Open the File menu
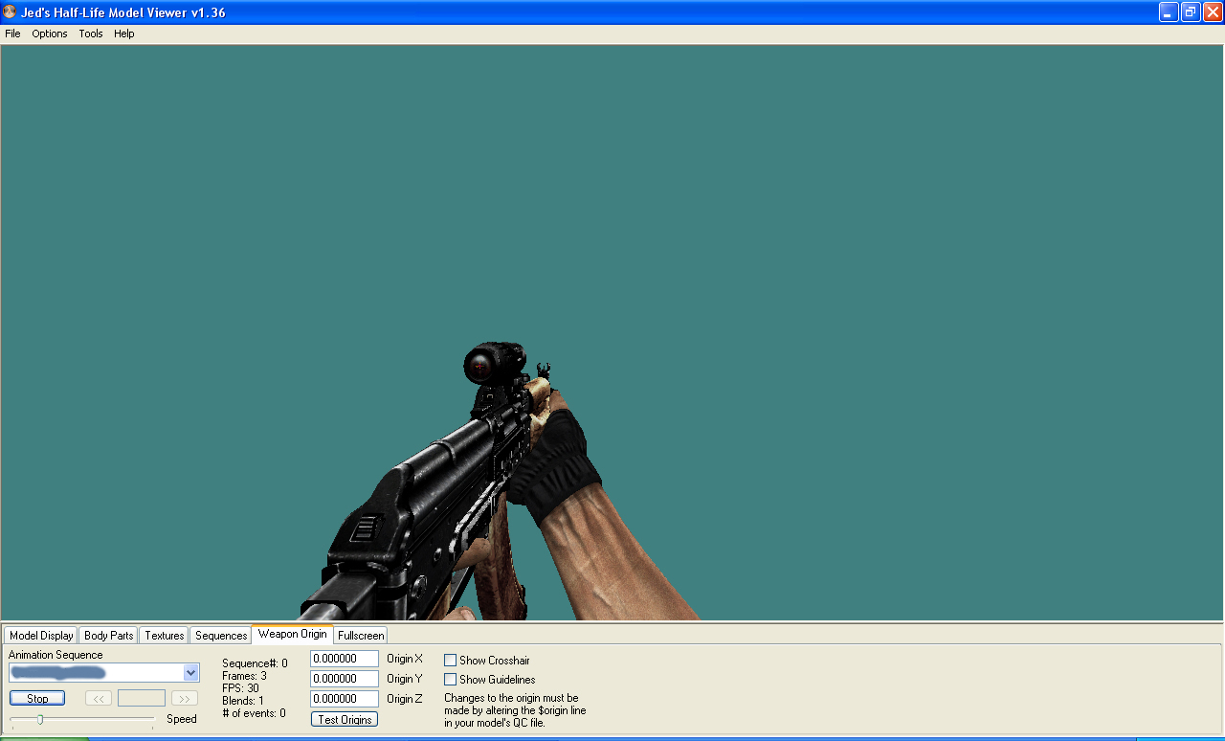This screenshot has height=741, width=1225. [x=12, y=34]
